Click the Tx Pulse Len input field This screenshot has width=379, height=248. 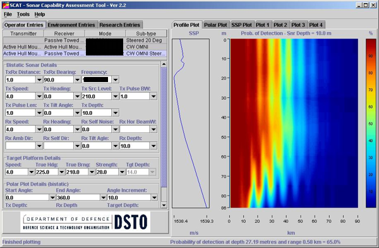point(21,113)
